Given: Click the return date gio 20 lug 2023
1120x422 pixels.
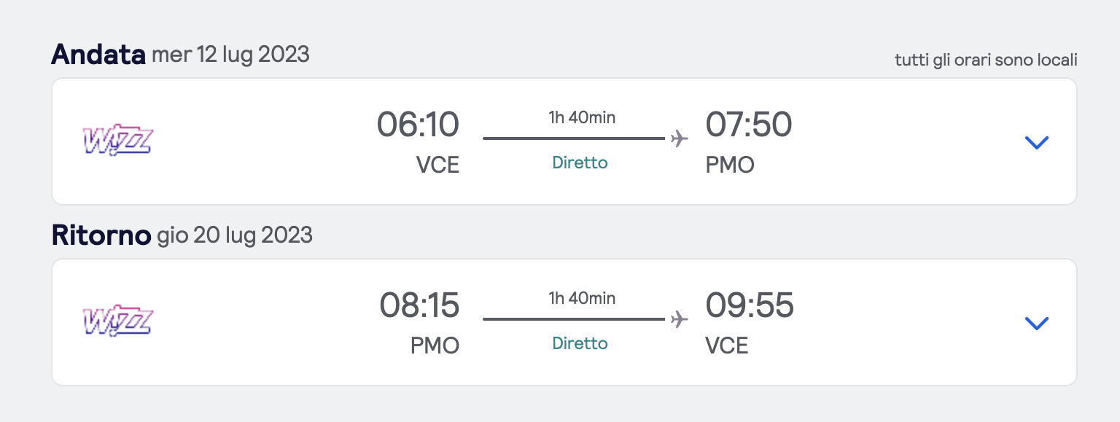Looking at the screenshot, I should coord(234,235).
